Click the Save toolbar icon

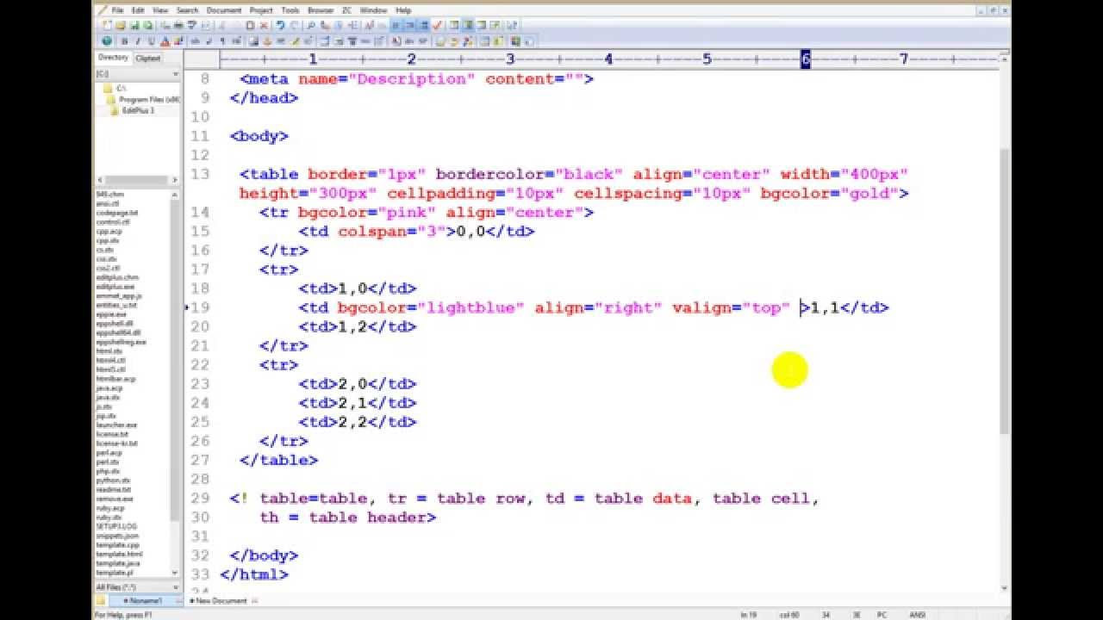pos(135,25)
